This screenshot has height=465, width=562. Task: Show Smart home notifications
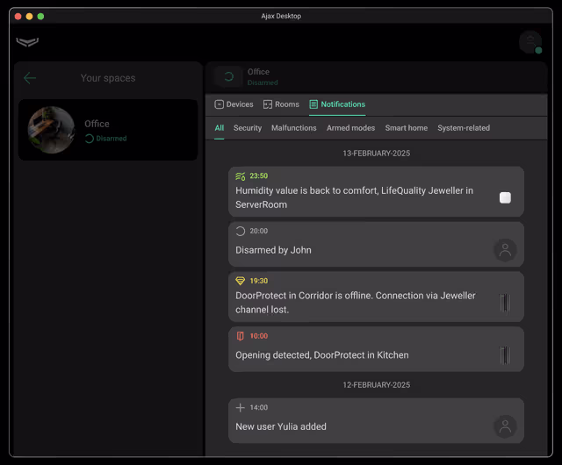pos(406,128)
